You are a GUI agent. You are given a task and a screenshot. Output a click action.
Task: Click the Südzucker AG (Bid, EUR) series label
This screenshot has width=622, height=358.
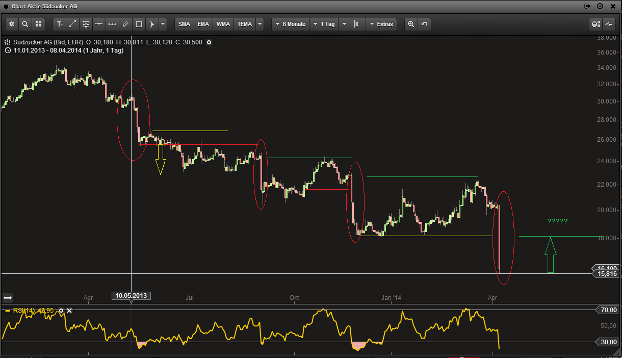[x=48, y=42]
